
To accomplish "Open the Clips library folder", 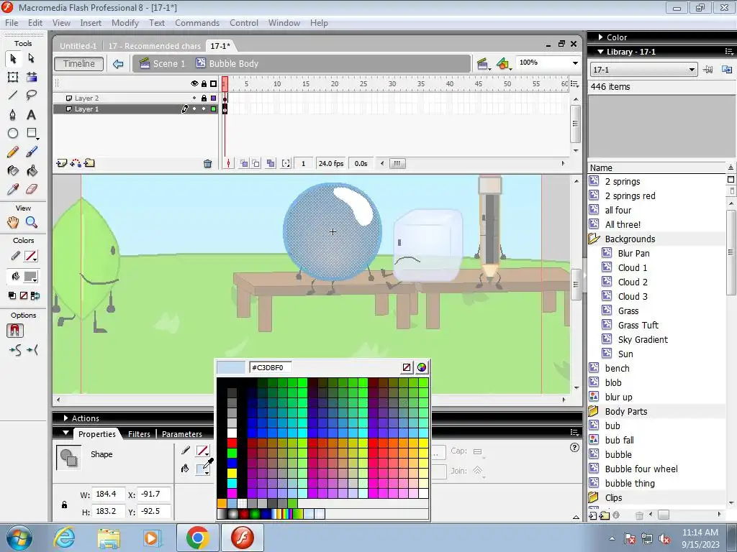I will (594, 497).
